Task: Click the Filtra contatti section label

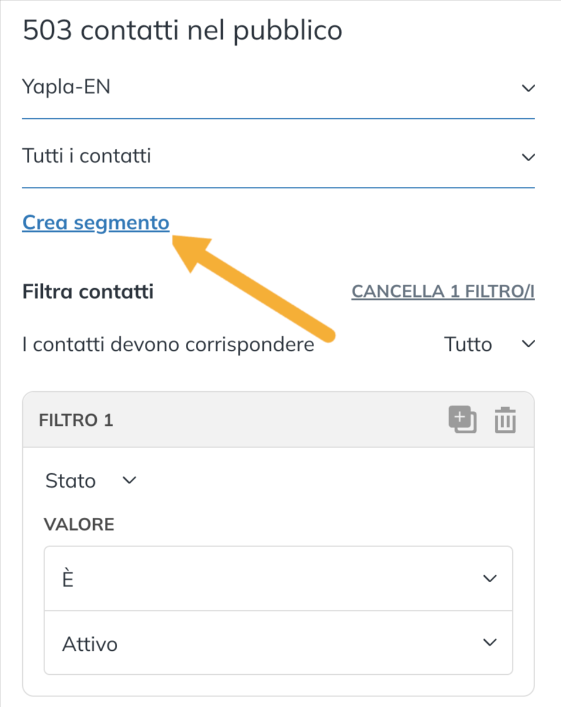Action: 88,291
